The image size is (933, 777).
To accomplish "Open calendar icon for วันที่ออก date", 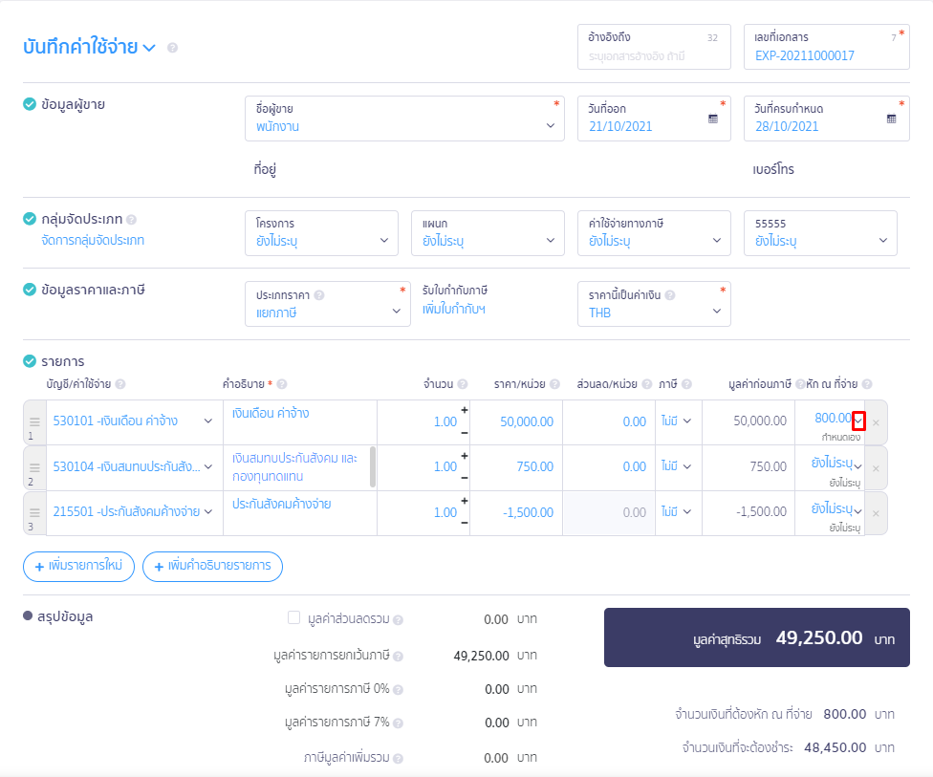I will click(x=713, y=119).
